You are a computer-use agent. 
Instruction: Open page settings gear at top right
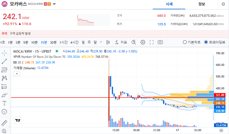[223, 4]
